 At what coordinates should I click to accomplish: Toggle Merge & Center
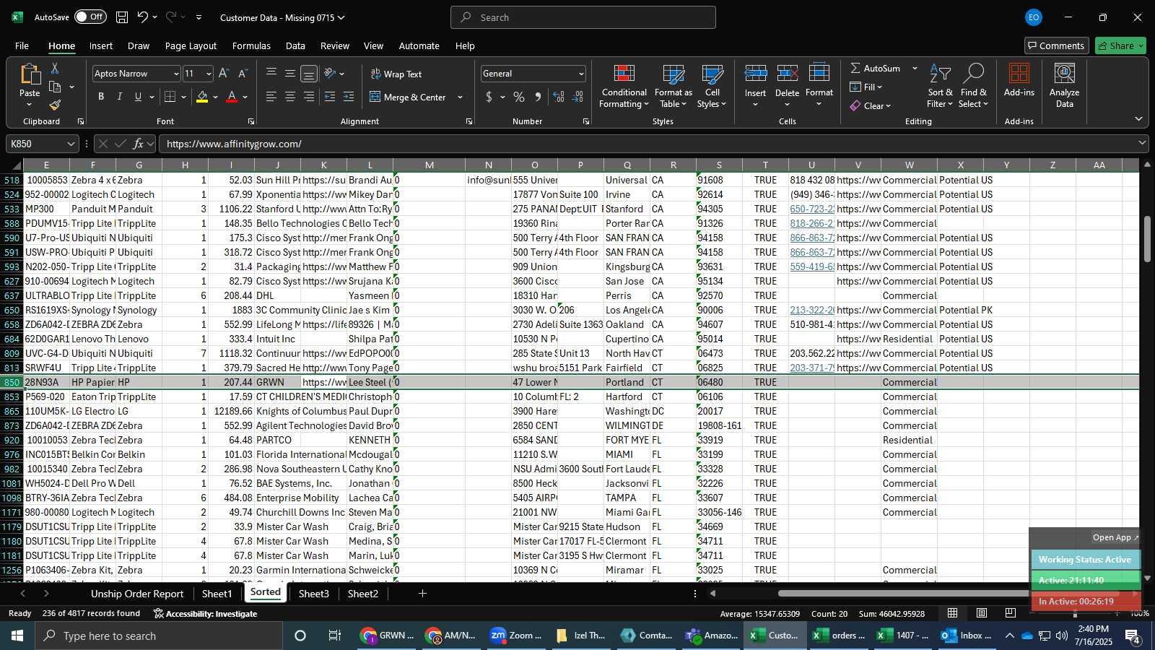tap(408, 97)
